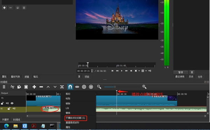This screenshot has height=130, width=210.
Task: Open the timeline hamburger menu
Action: [x=4, y=87]
